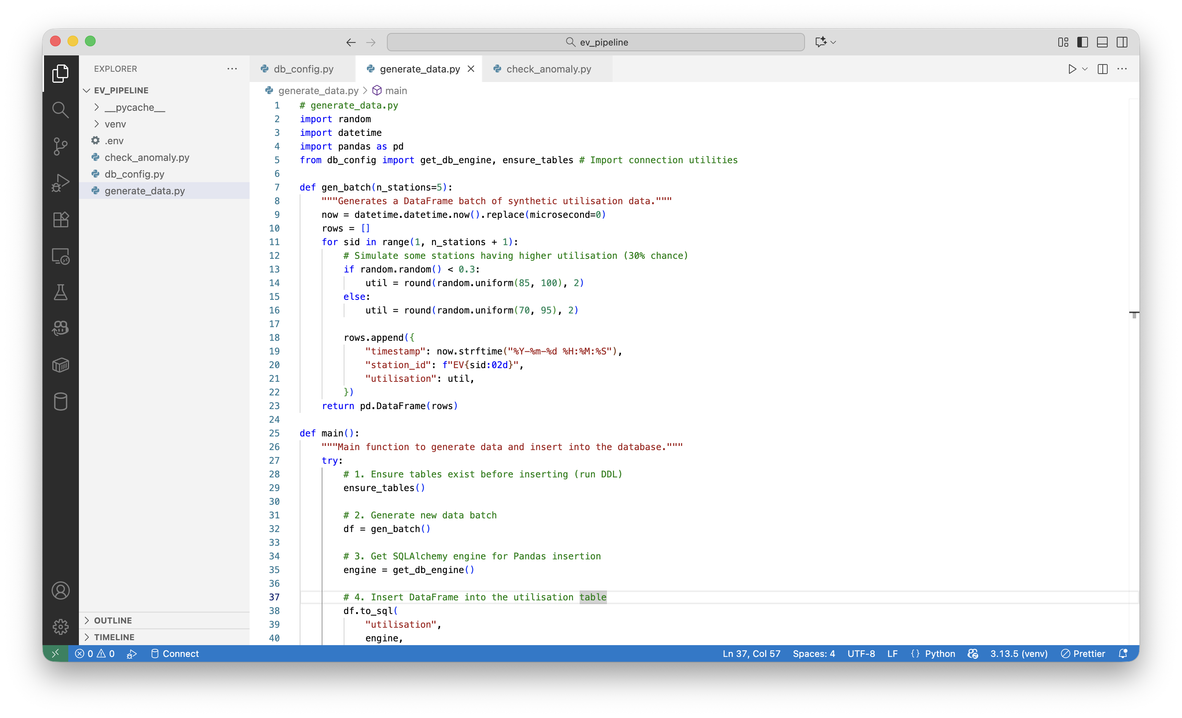This screenshot has height=718, width=1182.
Task: Open run options dropdown arrow
Action: 1085,69
